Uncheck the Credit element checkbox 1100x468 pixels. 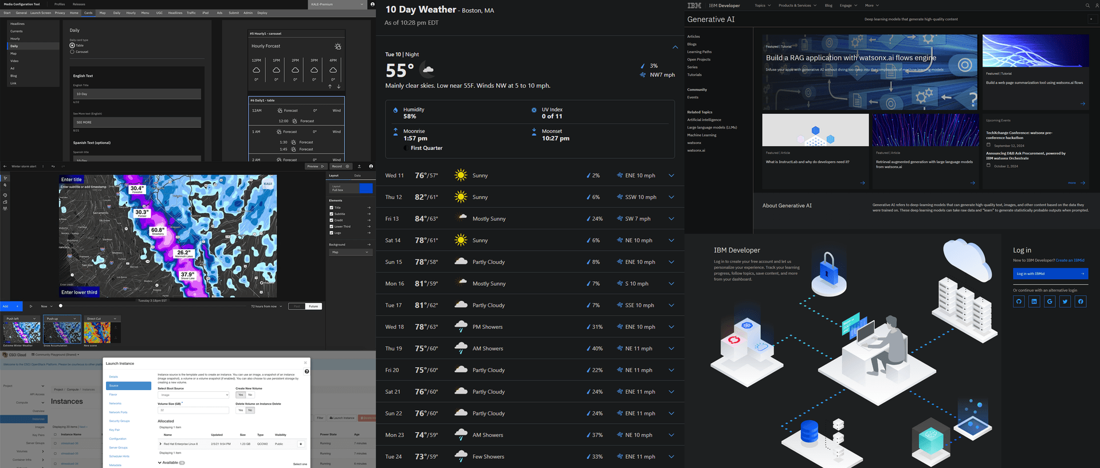click(331, 220)
